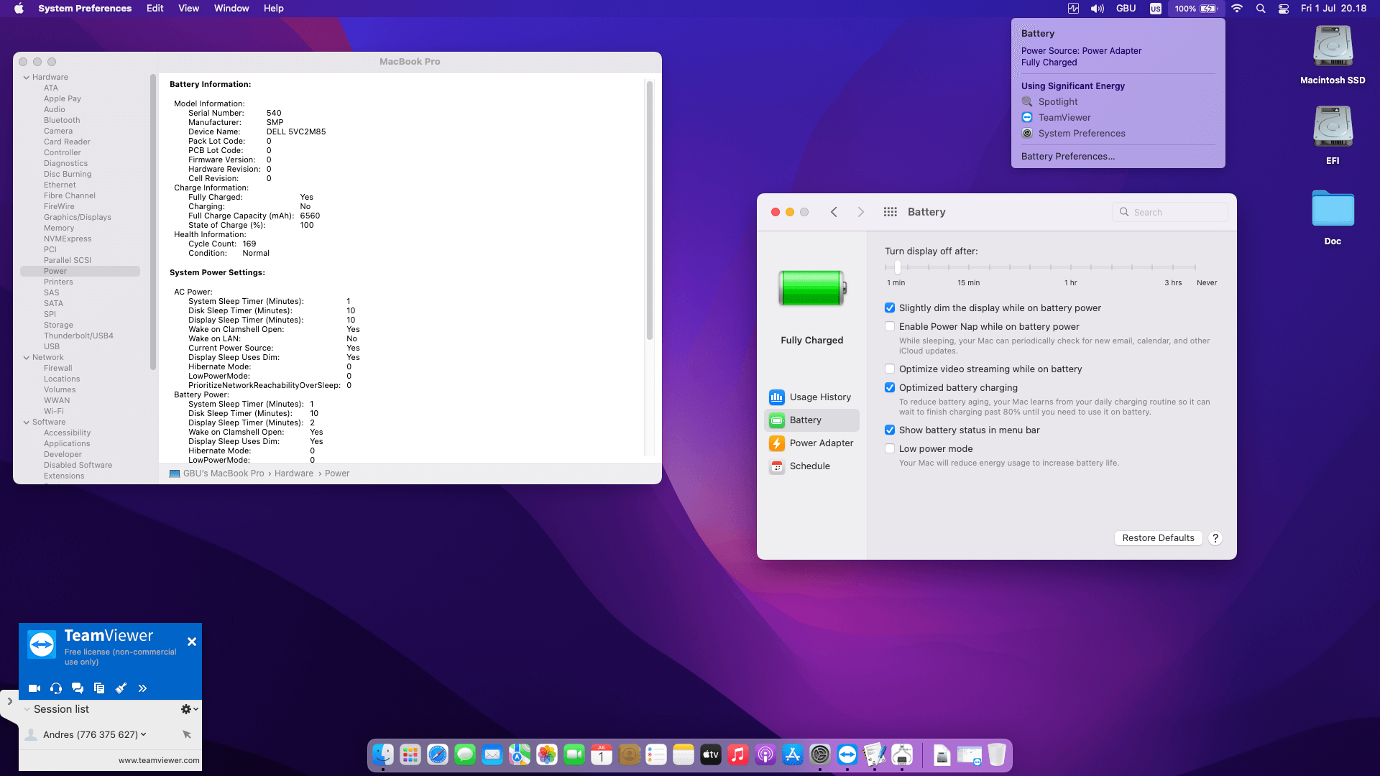Click the TeamViewer headset audio icon

[56, 688]
